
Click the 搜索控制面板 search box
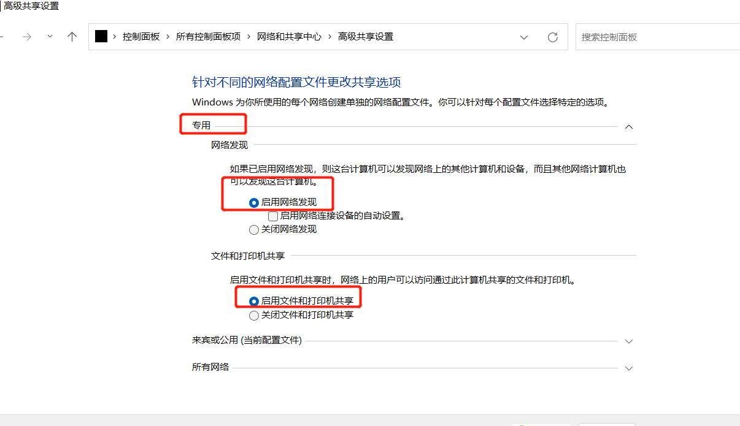click(657, 37)
